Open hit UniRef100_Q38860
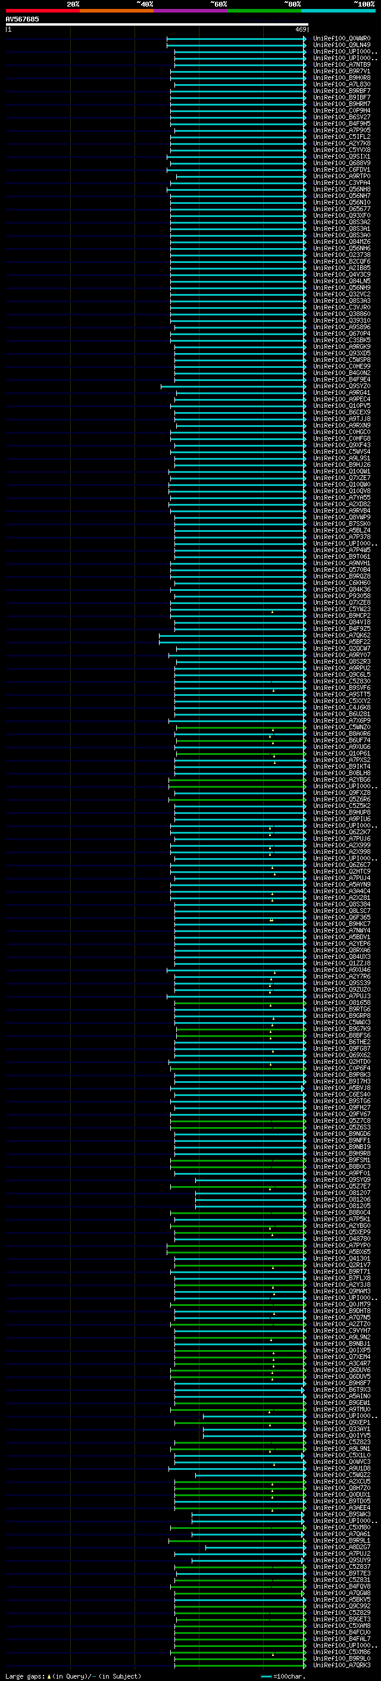The height and width of the screenshot is (1681, 381). point(341,314)
